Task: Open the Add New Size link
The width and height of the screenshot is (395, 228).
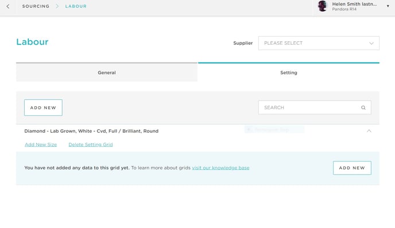Action: click(41, 145)
